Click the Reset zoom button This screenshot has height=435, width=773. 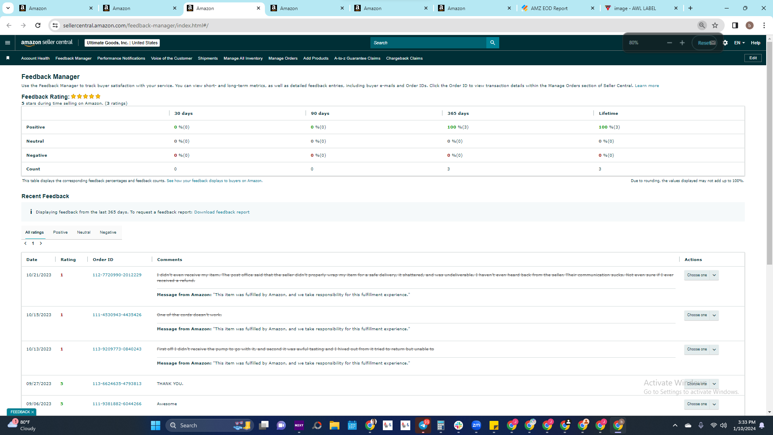(704, 43)
